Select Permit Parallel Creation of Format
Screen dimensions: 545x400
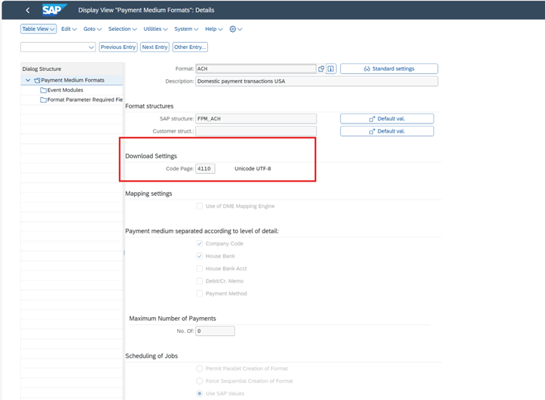tap(200, 369)
